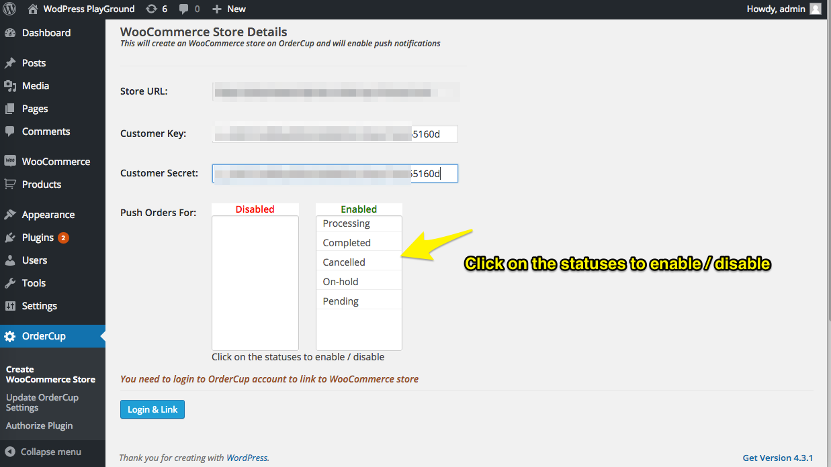Click the OrderCup gear icon
The height and width of the screenshot is (467, 831).
click(10, 336)
